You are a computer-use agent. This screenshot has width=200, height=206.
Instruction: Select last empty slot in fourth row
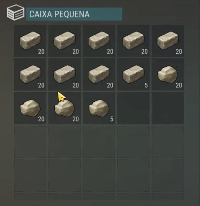pos(168,142)
